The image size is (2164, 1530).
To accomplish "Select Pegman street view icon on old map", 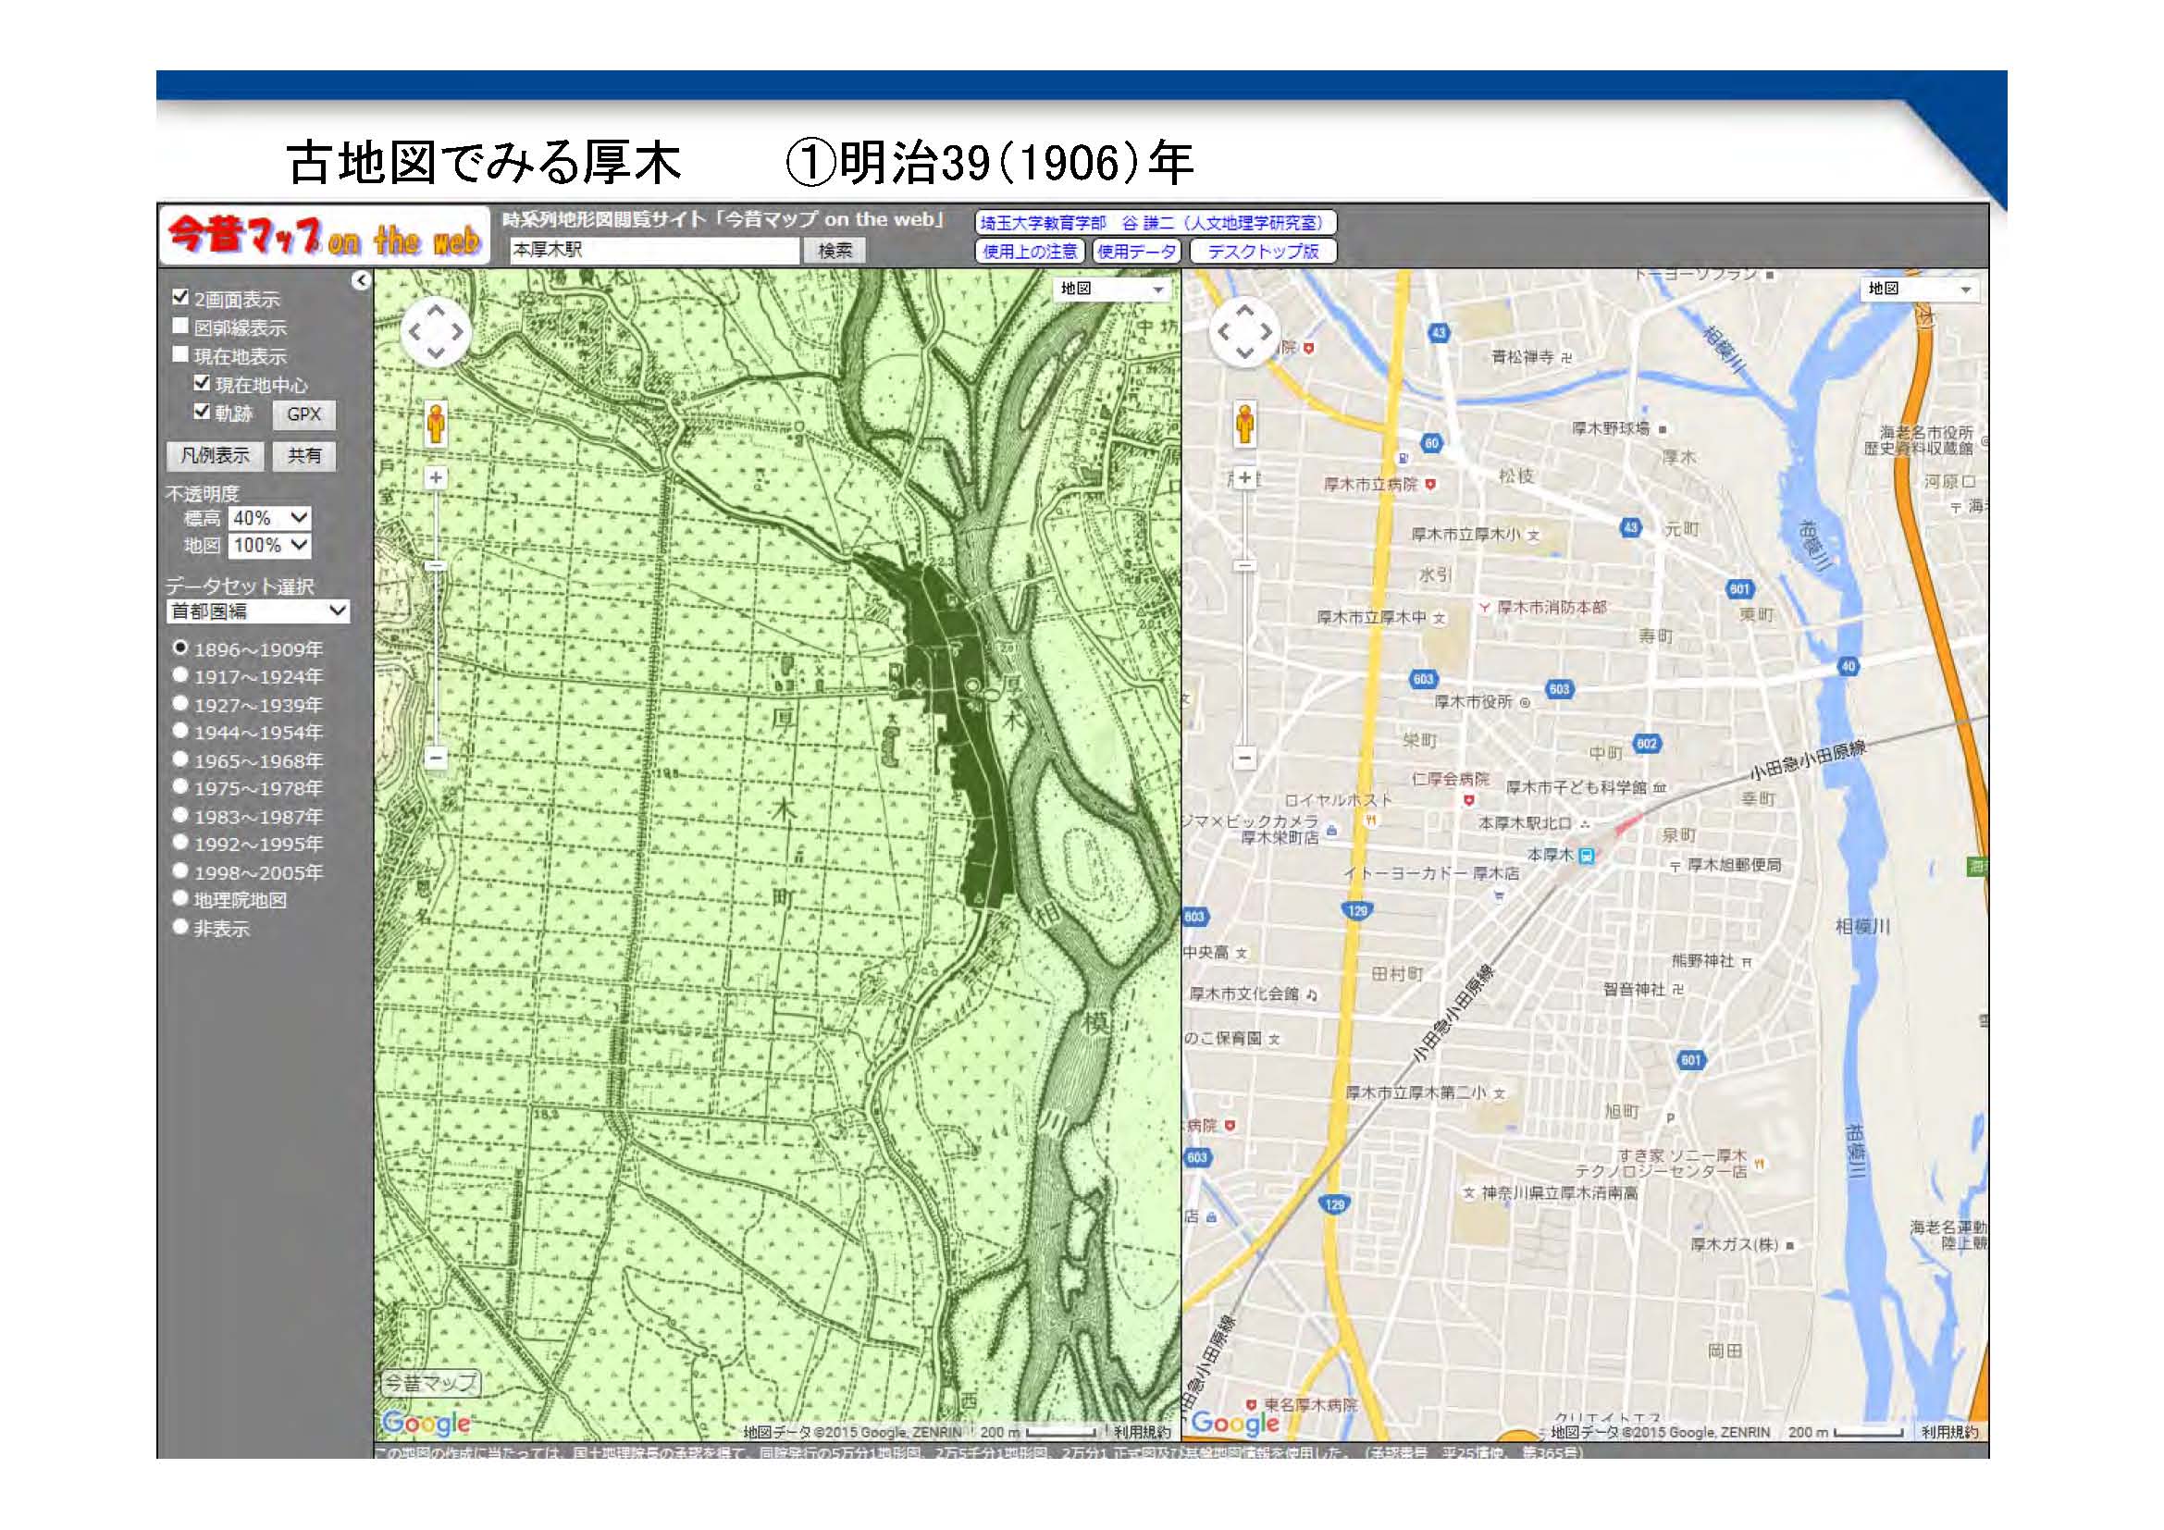I will (x=435, y=422).
